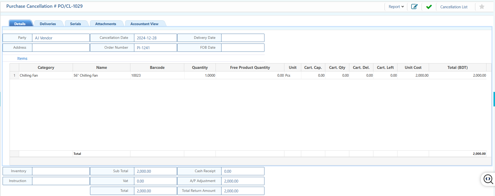Click the empty Inventory field

pyautogui.click(x=61, y=171)
